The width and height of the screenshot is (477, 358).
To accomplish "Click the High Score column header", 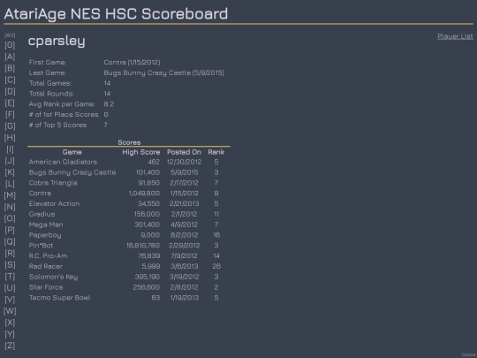I will click(141, 152).
